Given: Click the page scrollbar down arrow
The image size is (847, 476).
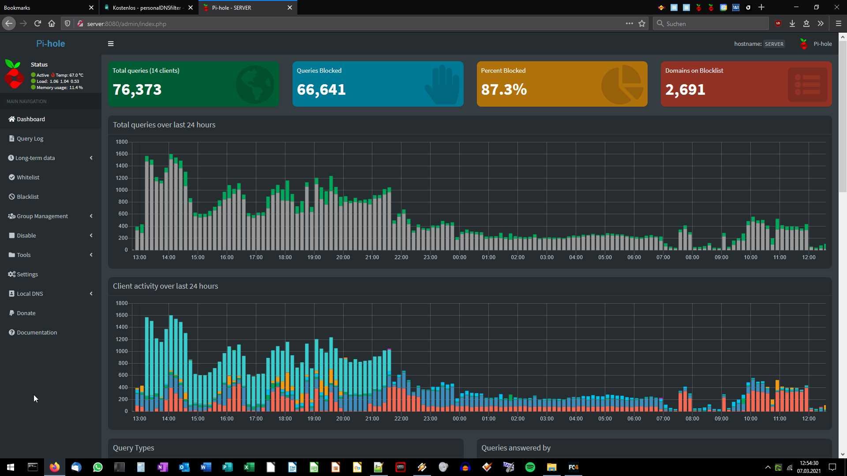Looking at the screenshot, I should [x=843, y=454].
